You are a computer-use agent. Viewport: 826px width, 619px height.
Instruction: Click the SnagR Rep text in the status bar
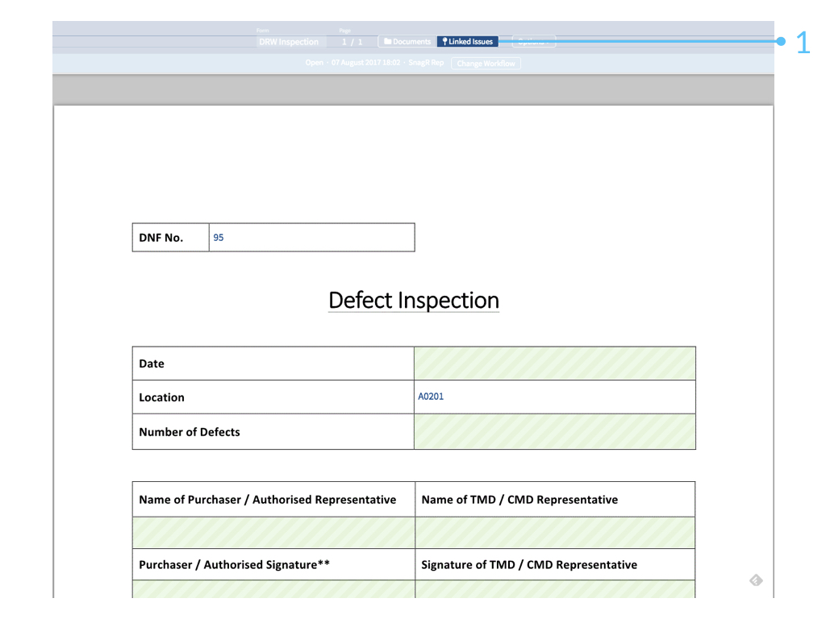pos(426,63)
